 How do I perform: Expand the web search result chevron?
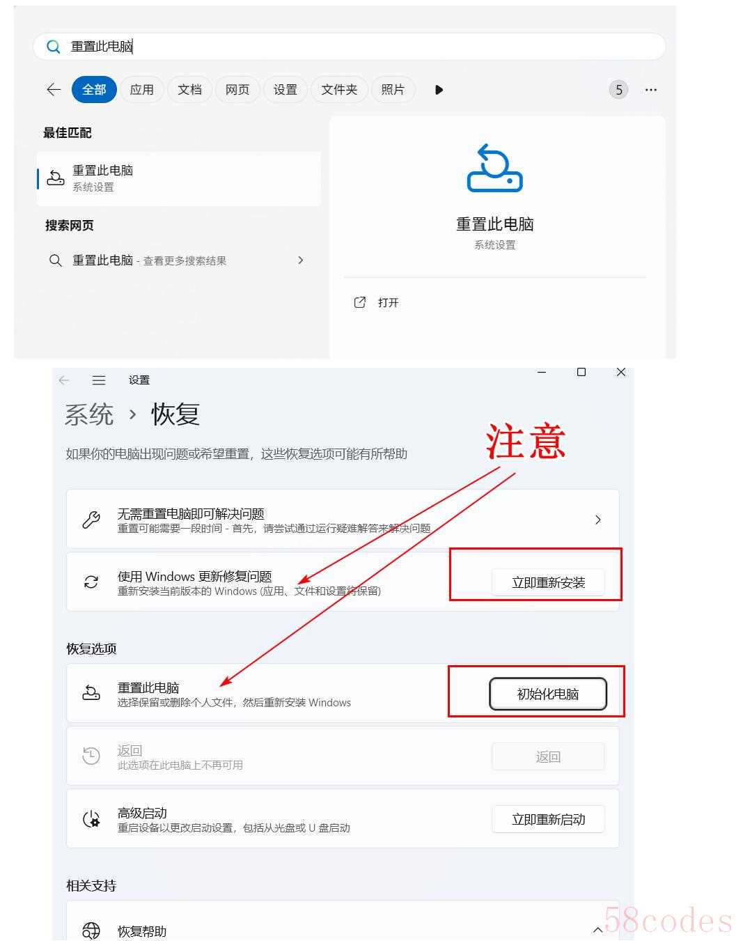pyautogui.click(x=301, y=260)
